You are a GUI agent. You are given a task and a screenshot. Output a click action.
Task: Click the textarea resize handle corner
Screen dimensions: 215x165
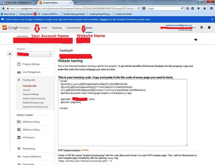(186, 145)
